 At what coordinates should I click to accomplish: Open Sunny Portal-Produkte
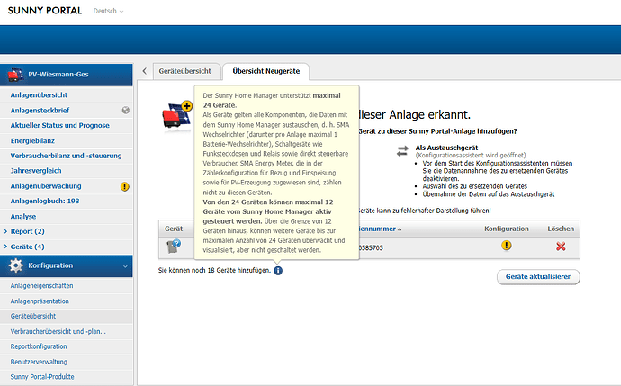pyautogui.click(x=42, y=377)
